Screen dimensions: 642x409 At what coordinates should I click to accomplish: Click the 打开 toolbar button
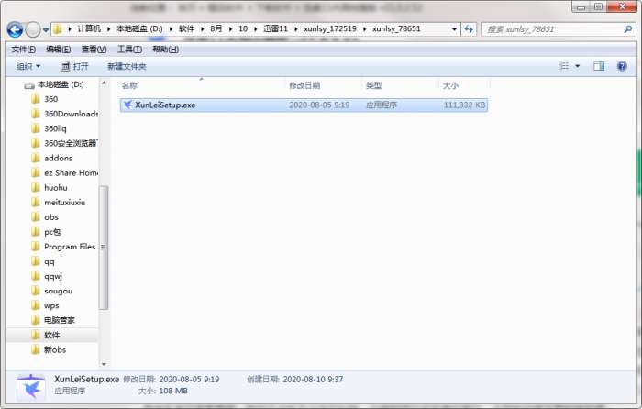(74, 66)
